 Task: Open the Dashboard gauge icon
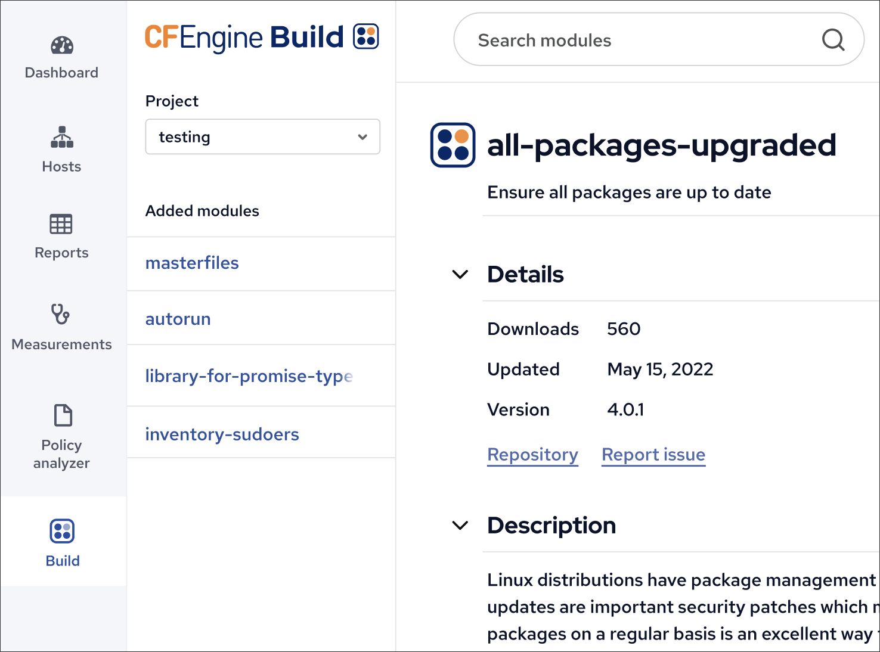click(62, 45)
